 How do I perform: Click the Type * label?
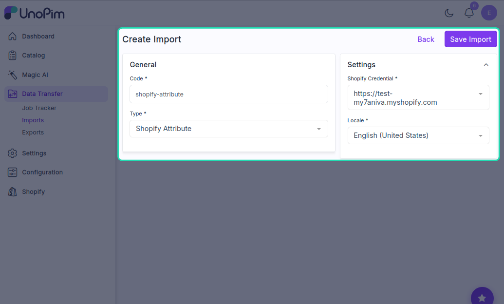138,114
